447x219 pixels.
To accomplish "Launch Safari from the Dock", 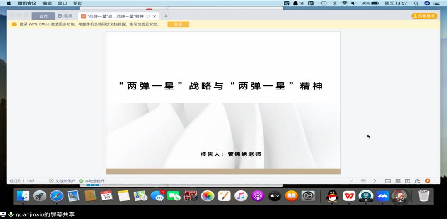I will (57, 196).
